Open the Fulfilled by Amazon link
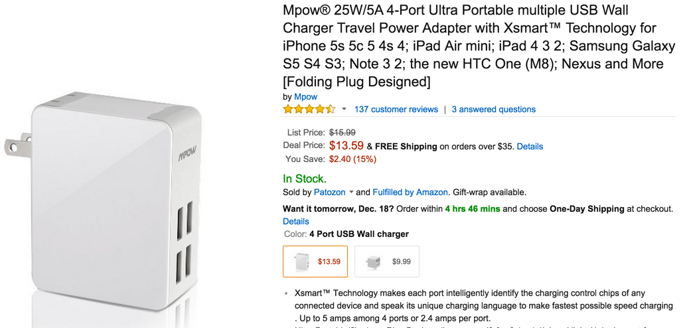 tap(410, 193)
